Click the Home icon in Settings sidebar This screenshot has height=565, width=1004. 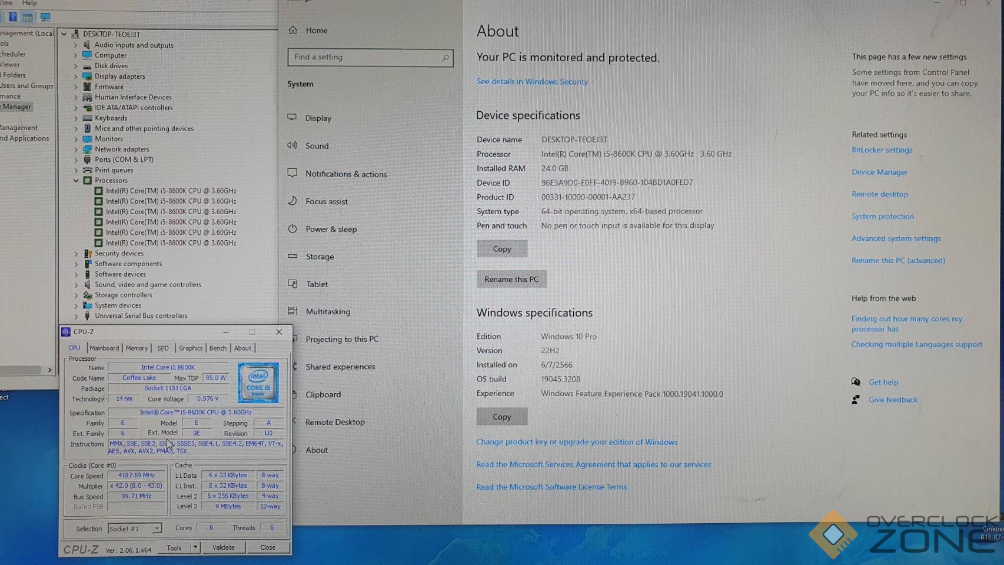tap(292, 30)
